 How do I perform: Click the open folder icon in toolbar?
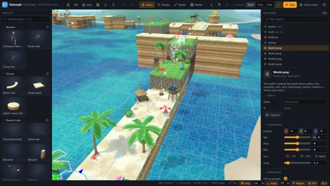tap(76, 5)
